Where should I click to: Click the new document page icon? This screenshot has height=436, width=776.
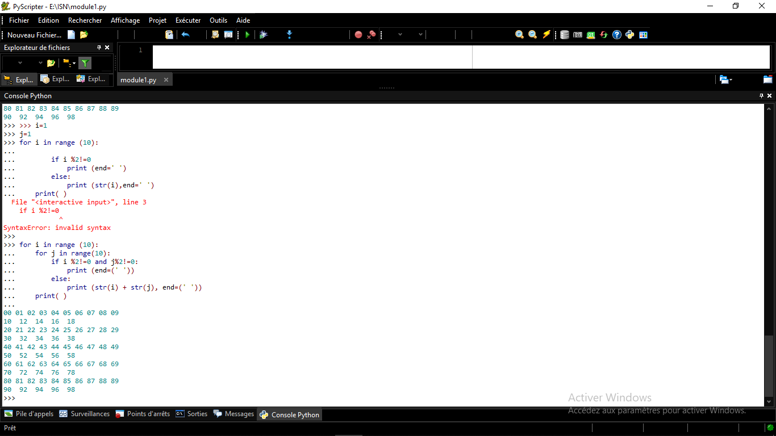pyautogui.click(x=71, y=35)
